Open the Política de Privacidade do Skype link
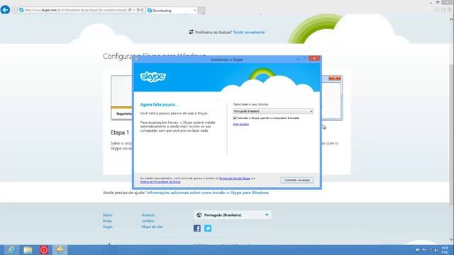The width and height of the screenshot is (454, 255). click(x=160, y=182)
